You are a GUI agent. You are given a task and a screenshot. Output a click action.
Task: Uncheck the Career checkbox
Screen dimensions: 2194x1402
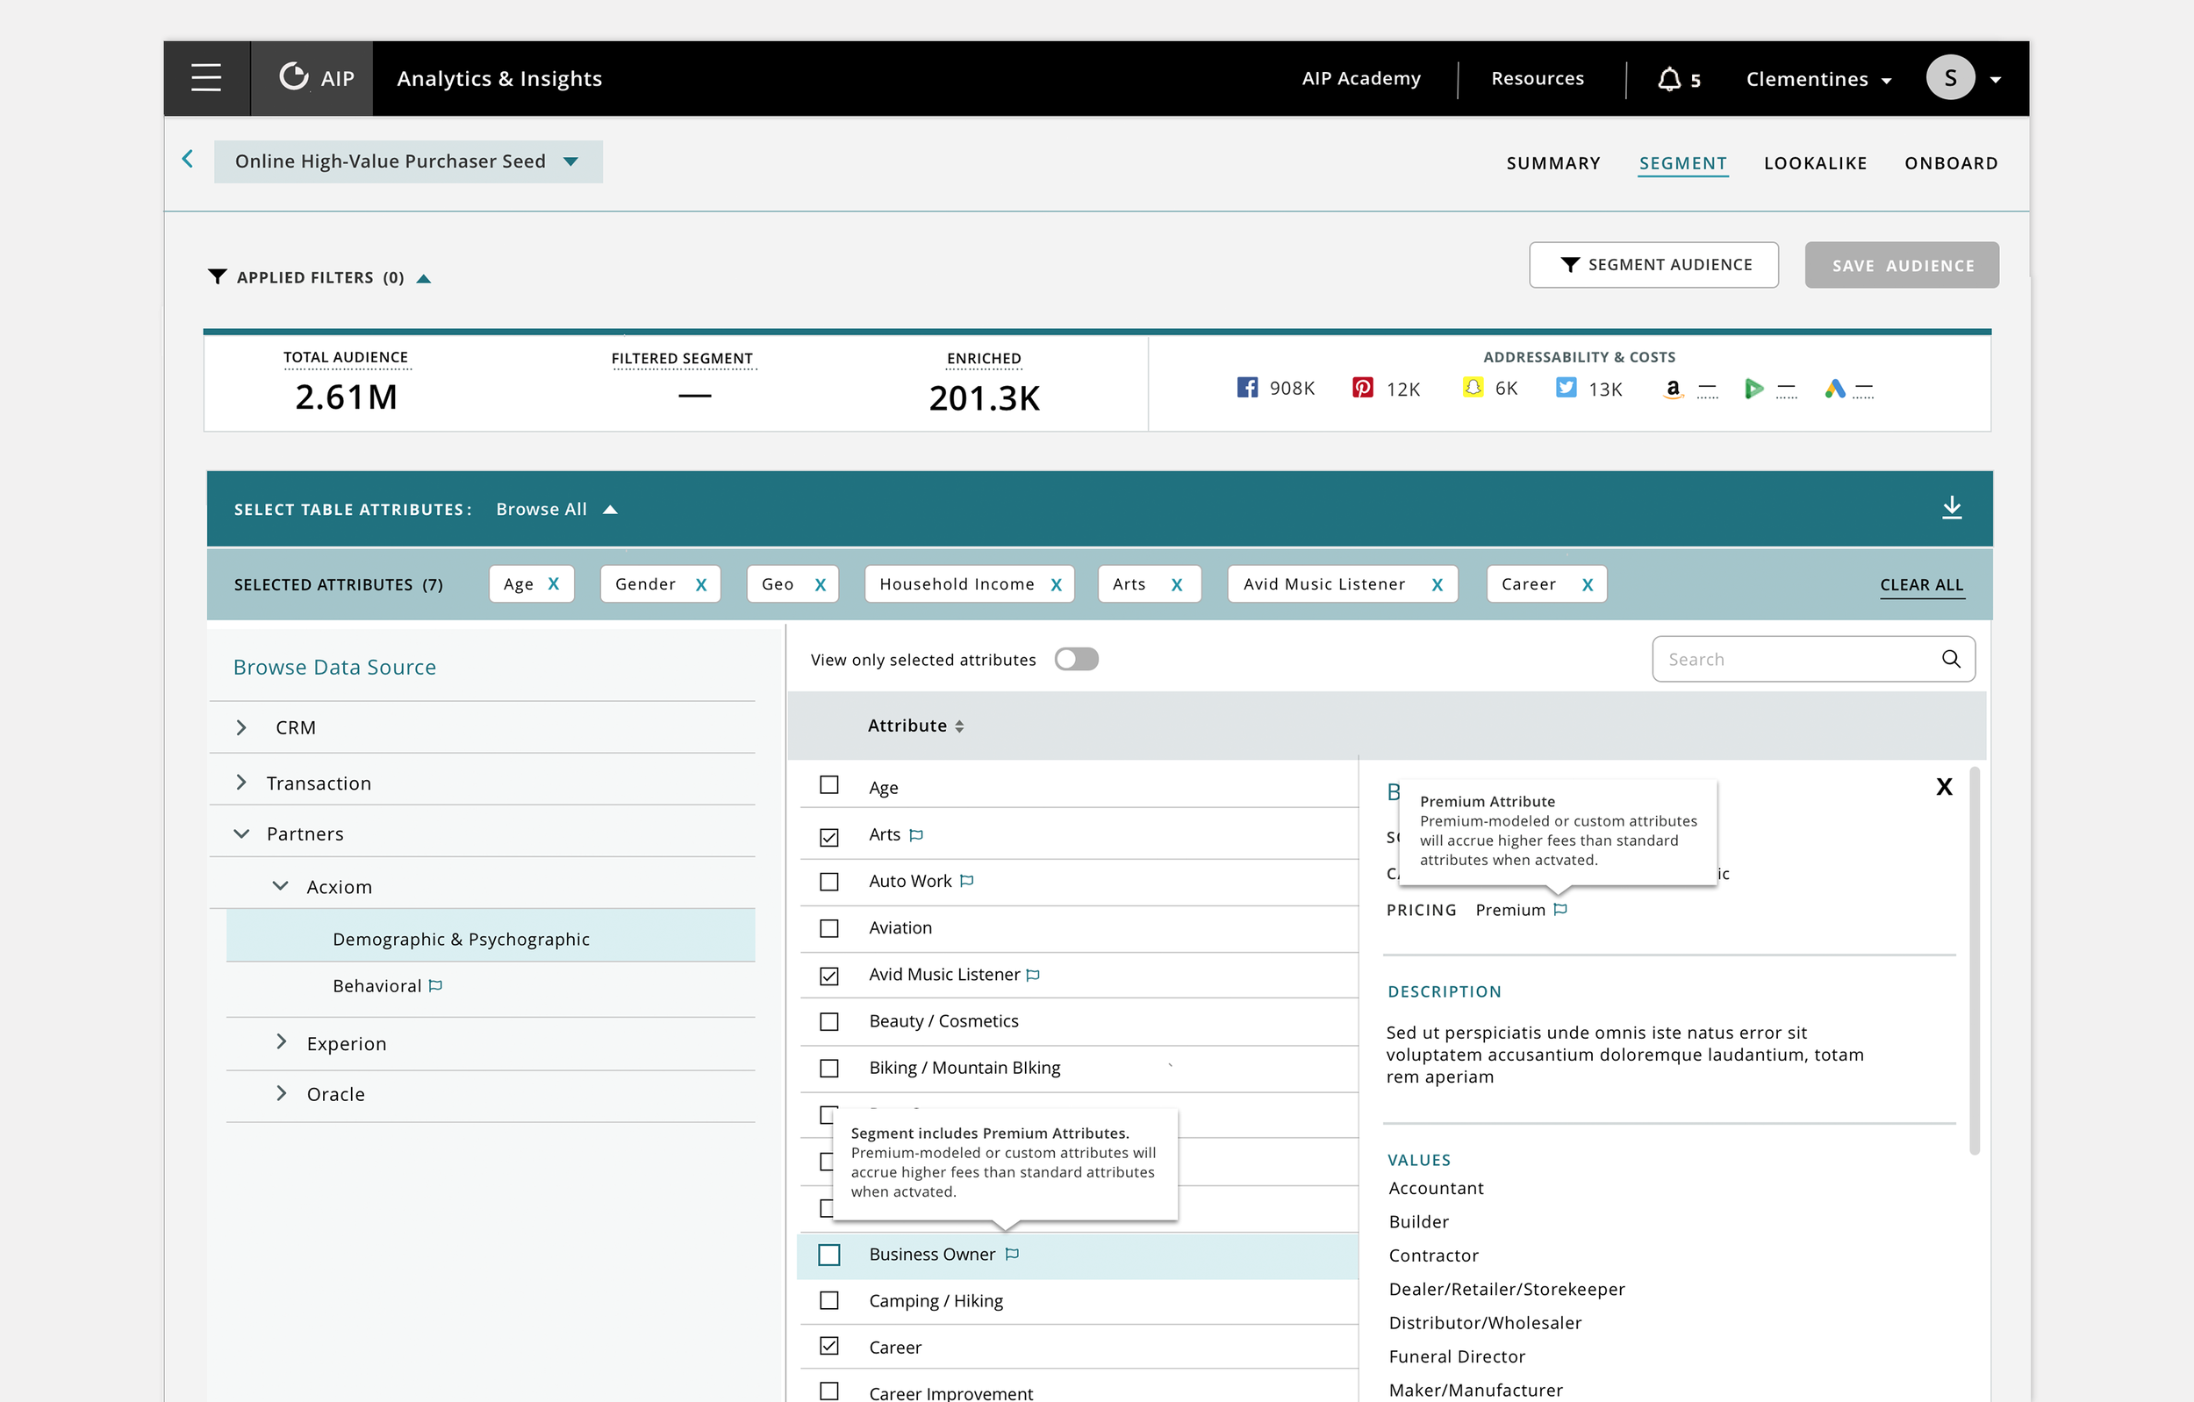828,1346
